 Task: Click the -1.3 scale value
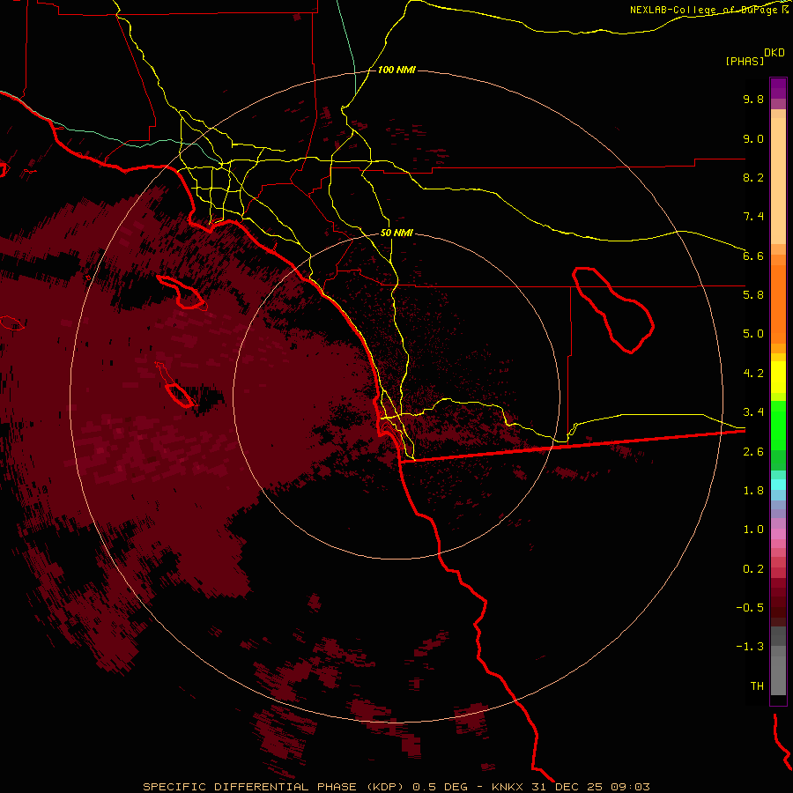click(750, 647)
